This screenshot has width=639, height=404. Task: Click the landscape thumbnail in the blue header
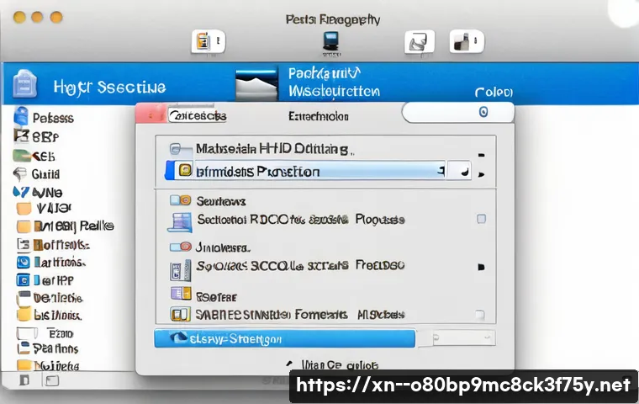coord(256,85)
